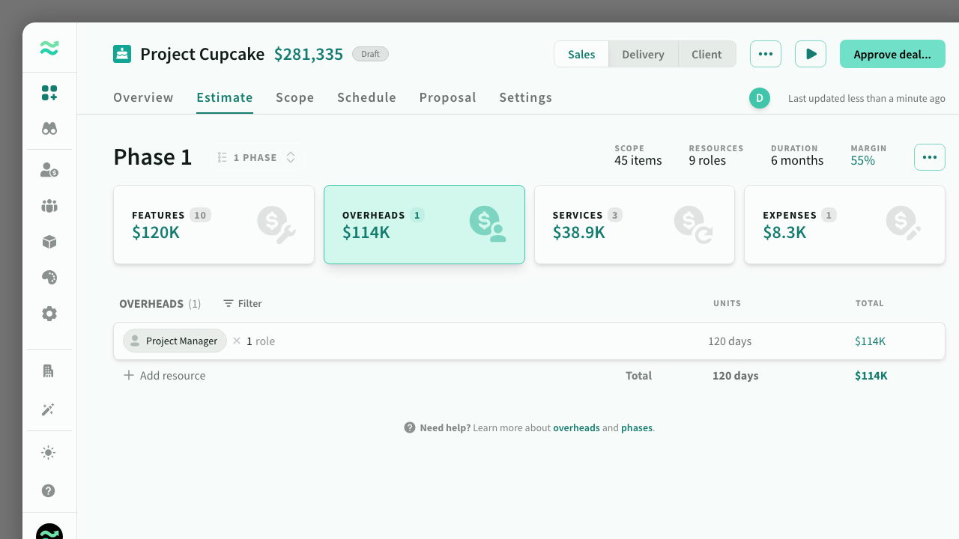Screen dimensions: 959x539
Task: Switch to the Scope tab
Action: pyautogui.click(x=294, y=97)
